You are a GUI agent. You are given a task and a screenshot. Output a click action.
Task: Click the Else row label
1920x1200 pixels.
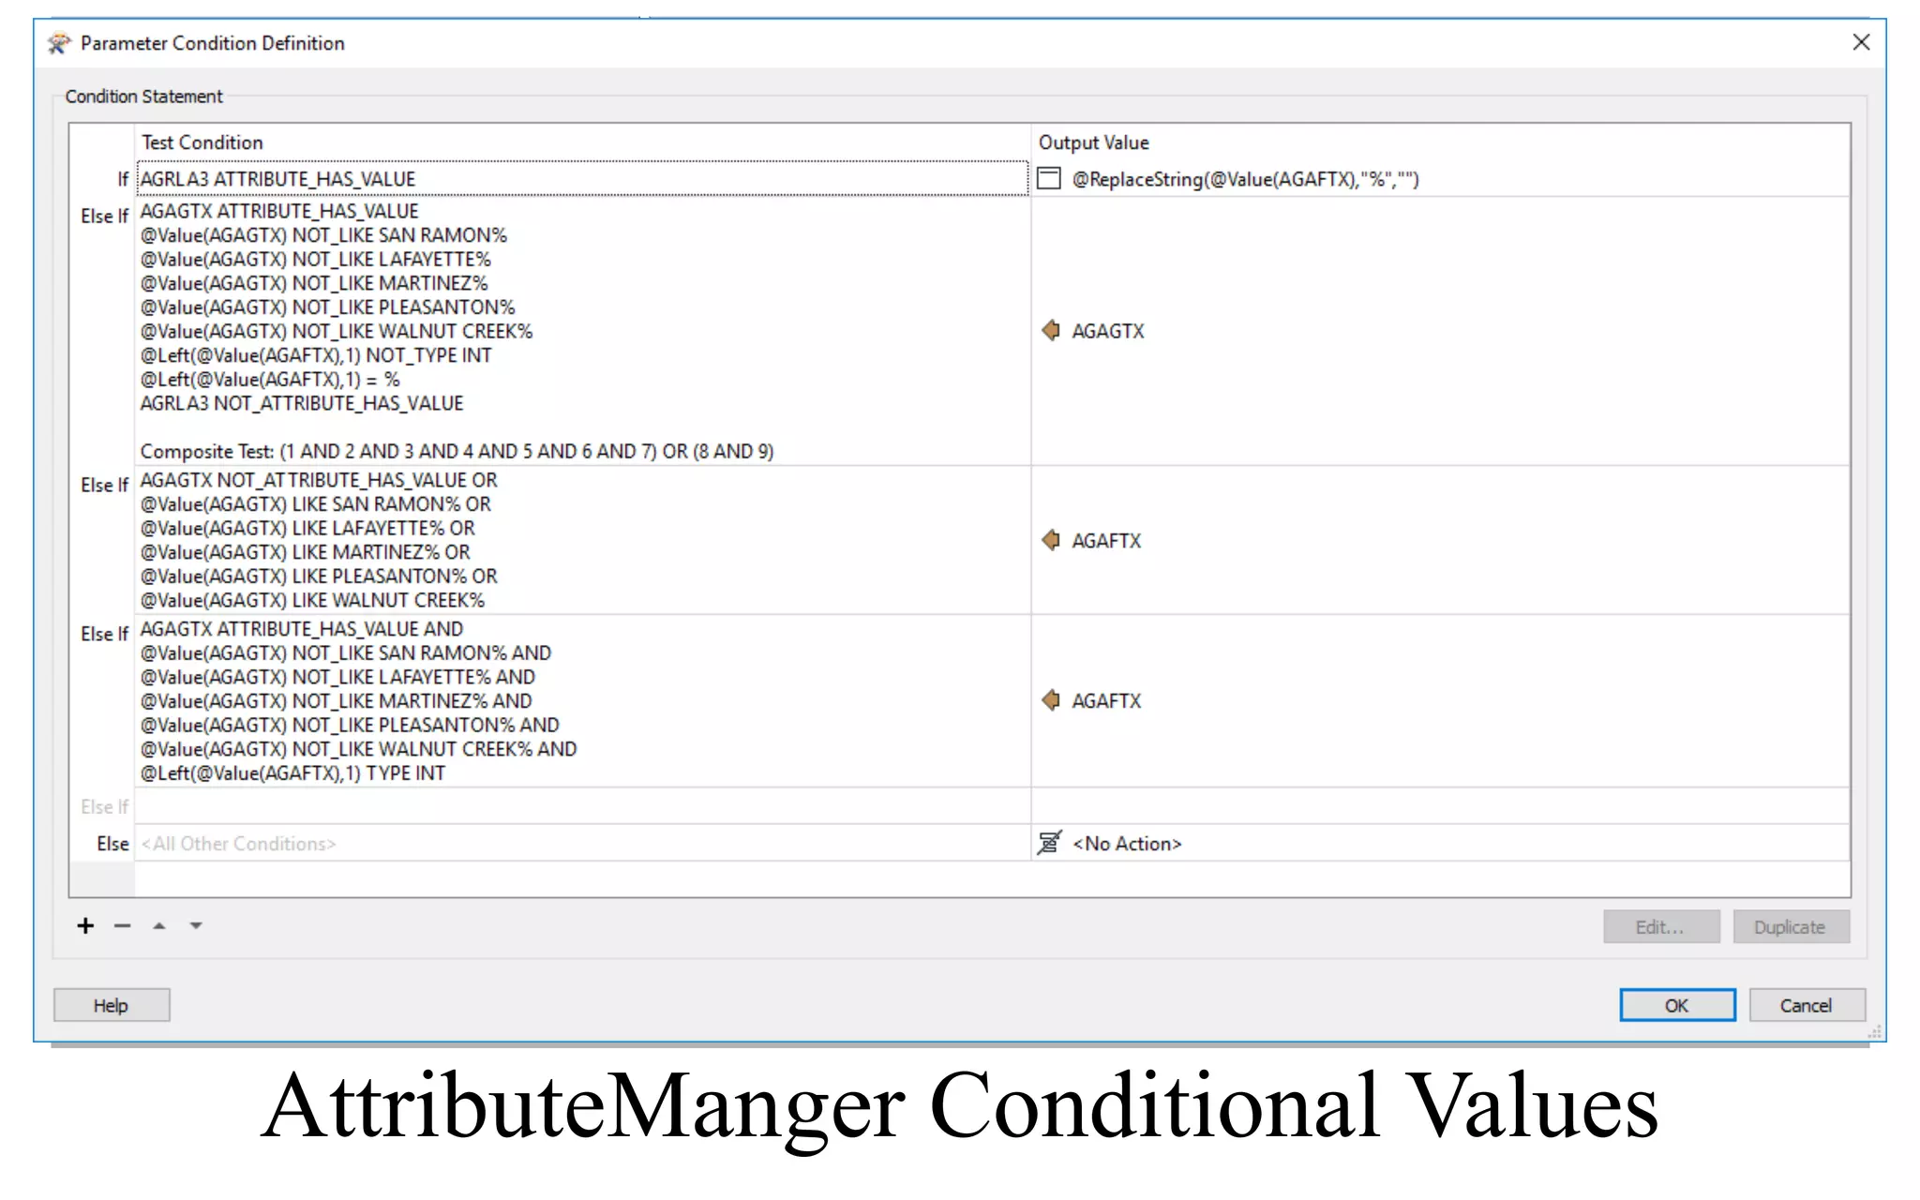click(112, 843)
